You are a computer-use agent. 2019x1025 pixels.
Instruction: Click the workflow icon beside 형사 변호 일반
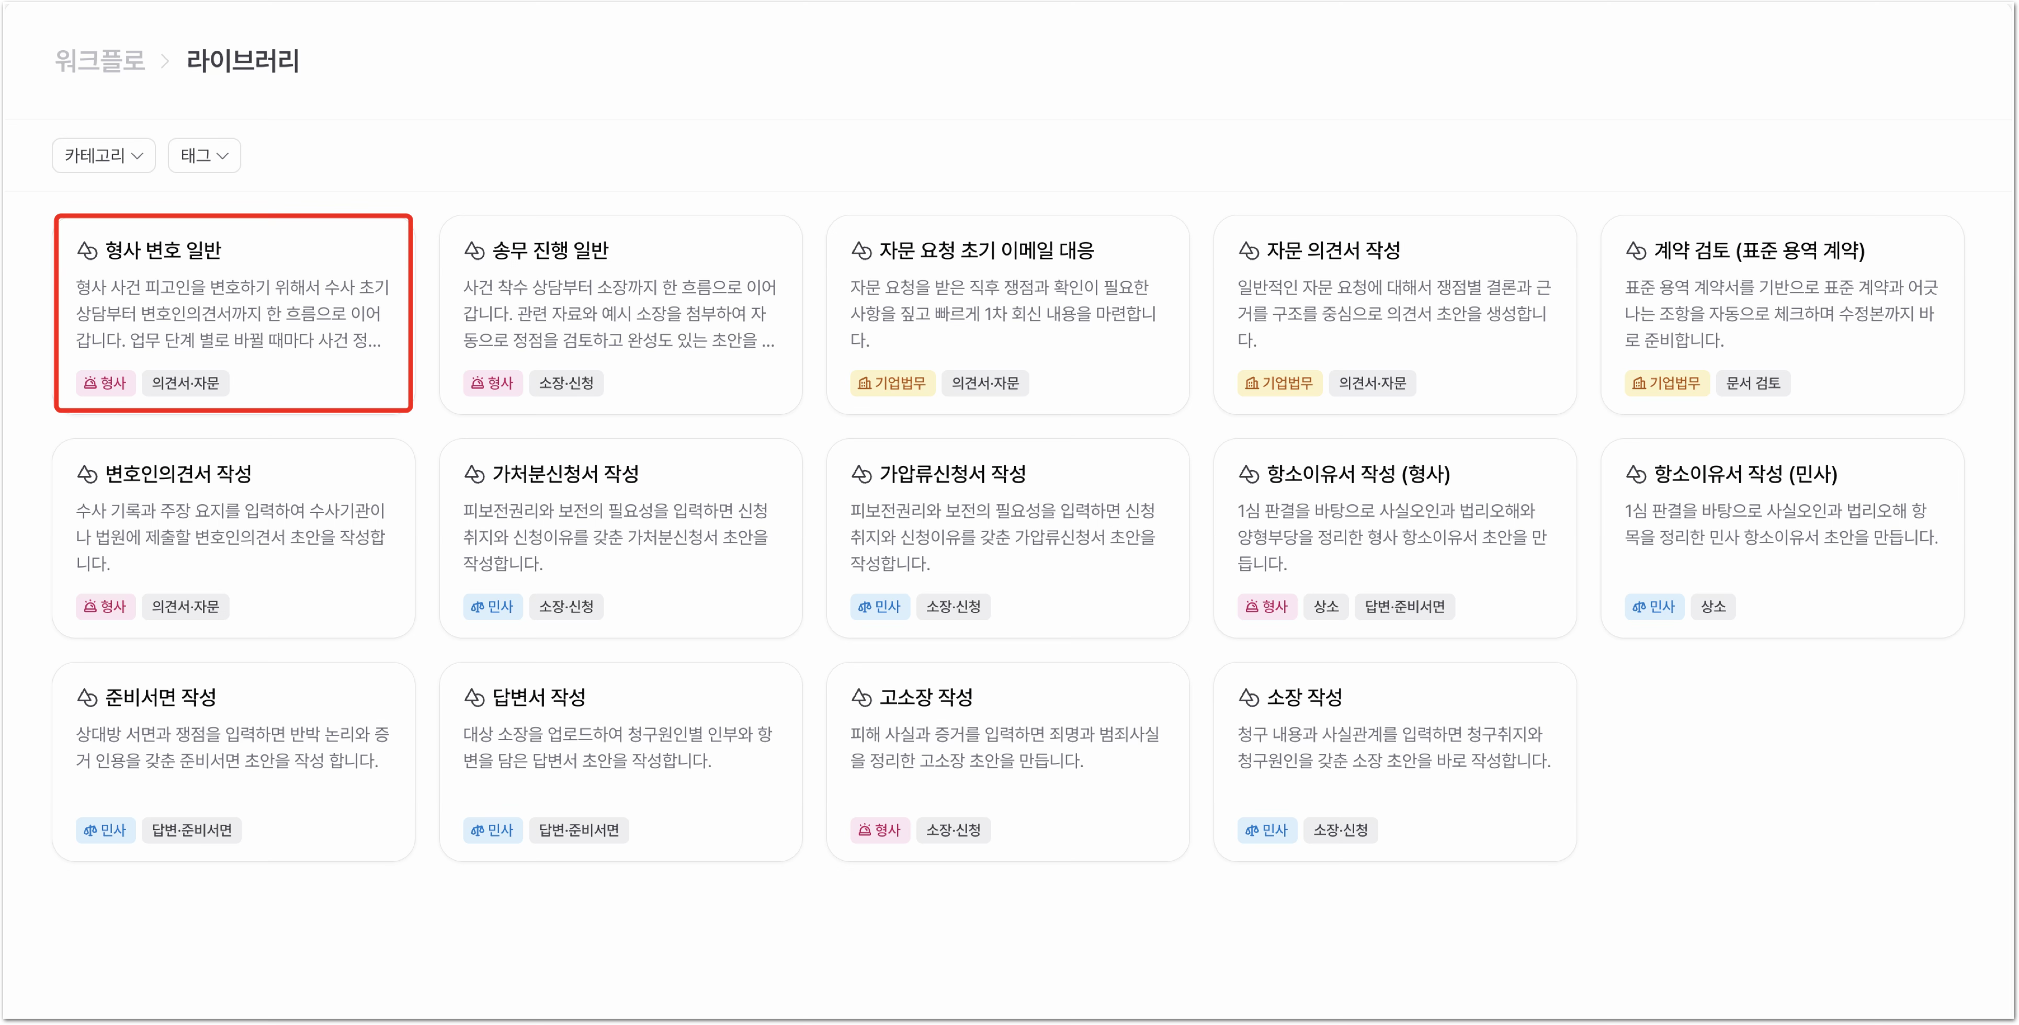(x=86, y=251)
